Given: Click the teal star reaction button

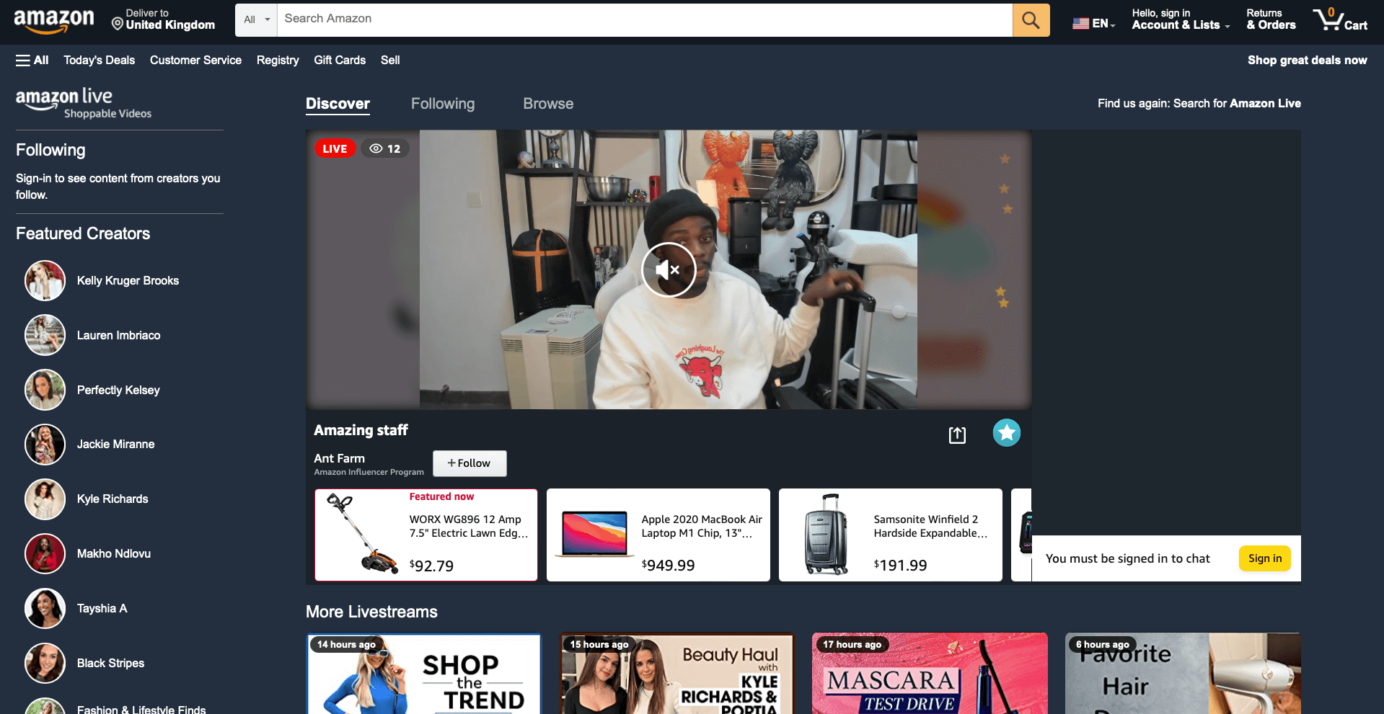Looking at the screenshot, I should click(x=1006, y=433).
